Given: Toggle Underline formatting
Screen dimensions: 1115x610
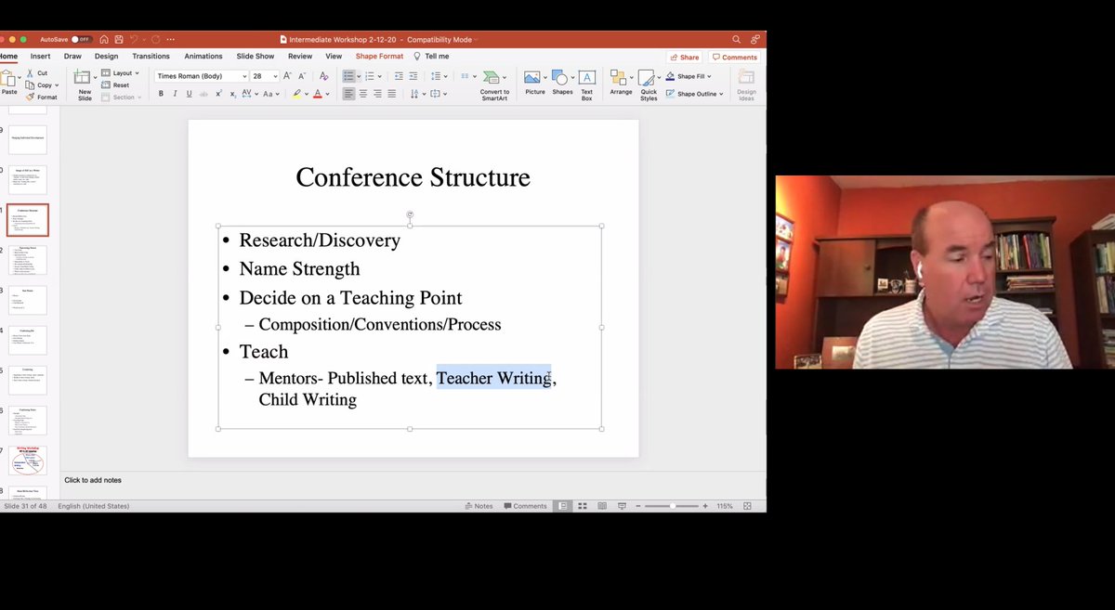Looking at the screenshot, I should [x=189, y=94].
